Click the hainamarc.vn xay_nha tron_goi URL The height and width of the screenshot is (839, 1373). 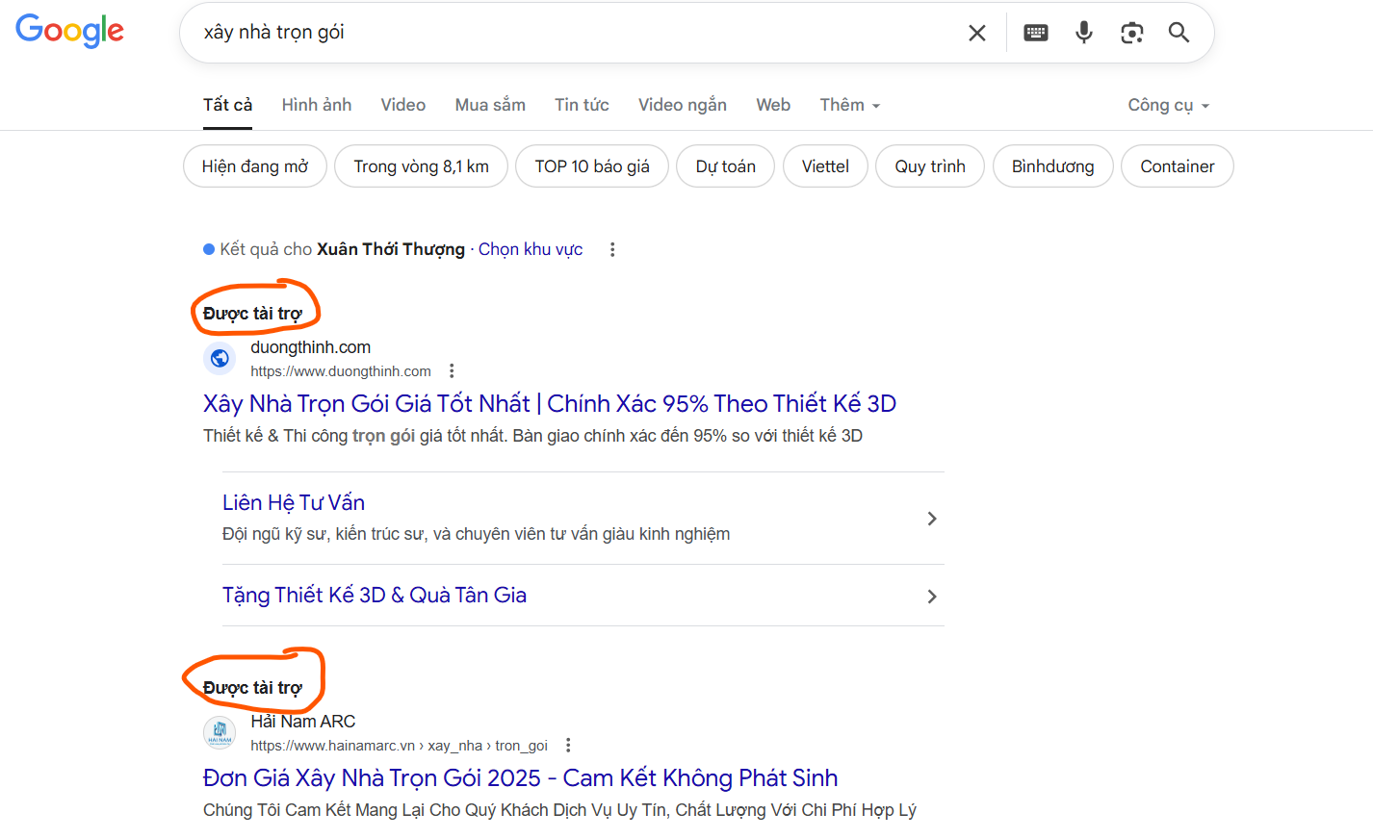tap(399, 746)
